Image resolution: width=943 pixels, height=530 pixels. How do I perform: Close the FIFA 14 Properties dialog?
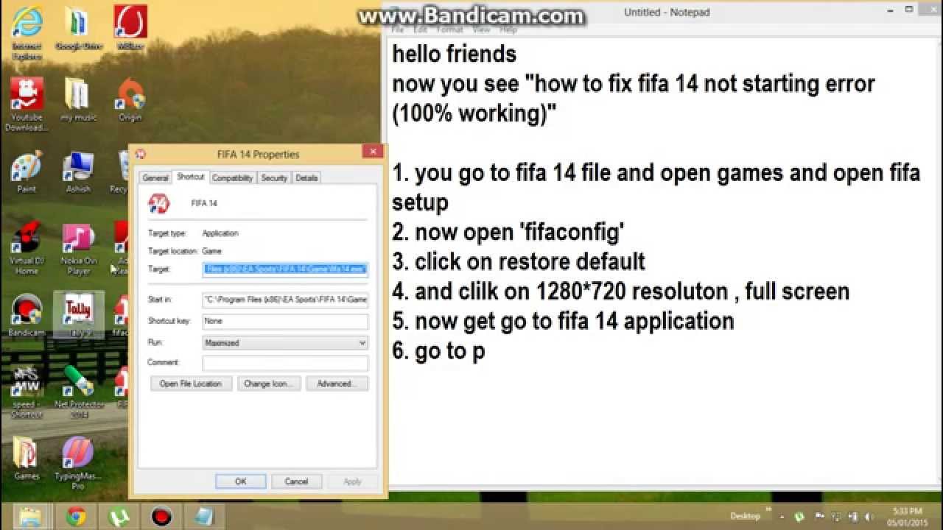(x=373, y=152)
